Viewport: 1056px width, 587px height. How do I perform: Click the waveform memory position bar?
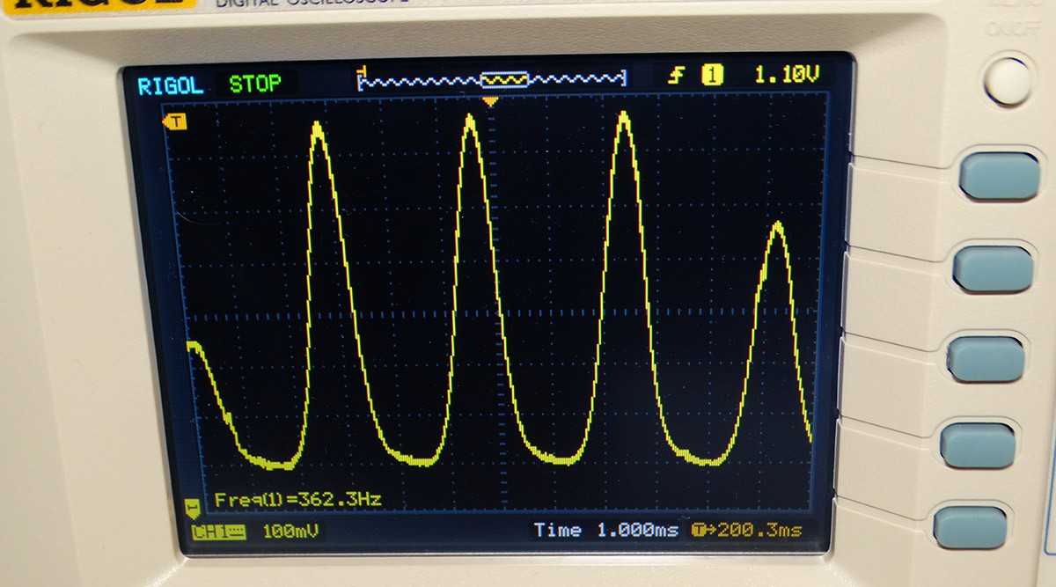492,80
